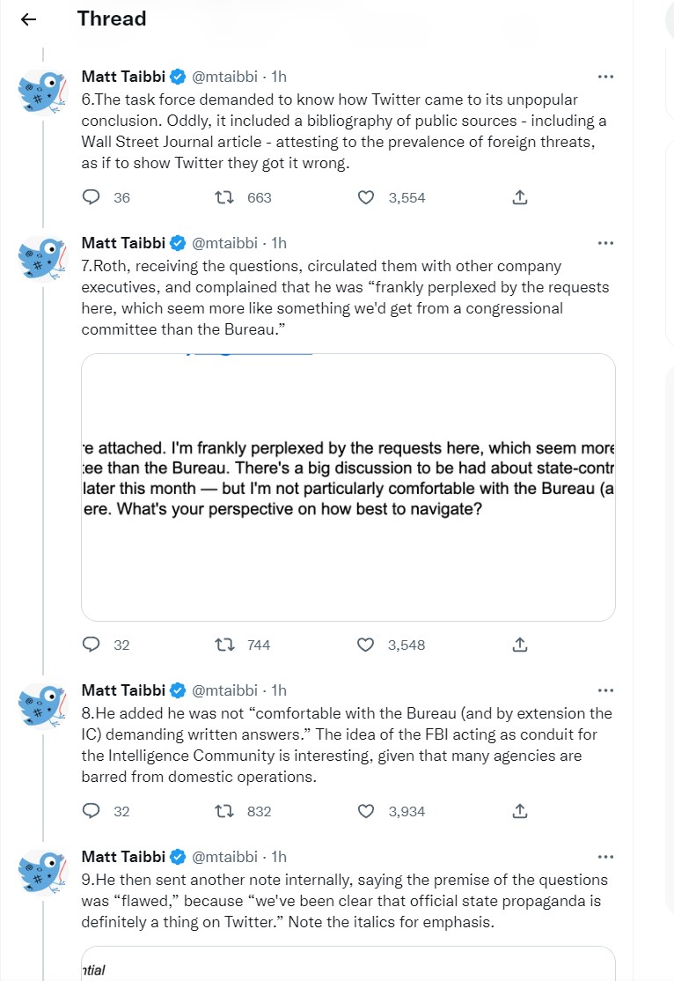
Task: Open more options menu on tweet 8
Action: pos(605,690)
